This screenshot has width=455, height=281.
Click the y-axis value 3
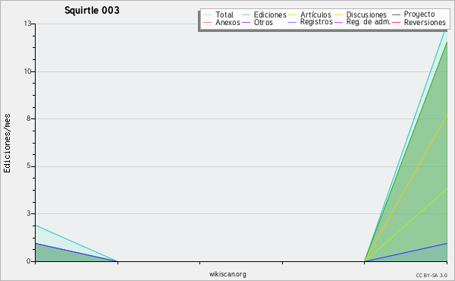click(x=29, y=213)
